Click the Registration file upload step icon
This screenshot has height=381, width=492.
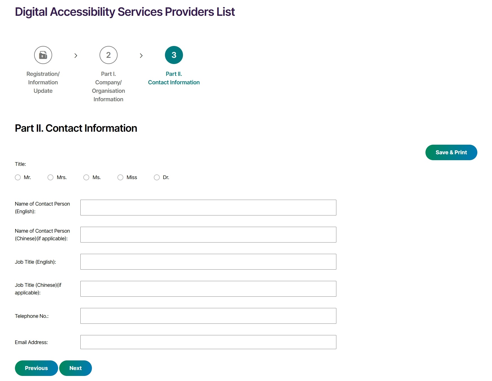pos(43,55)
